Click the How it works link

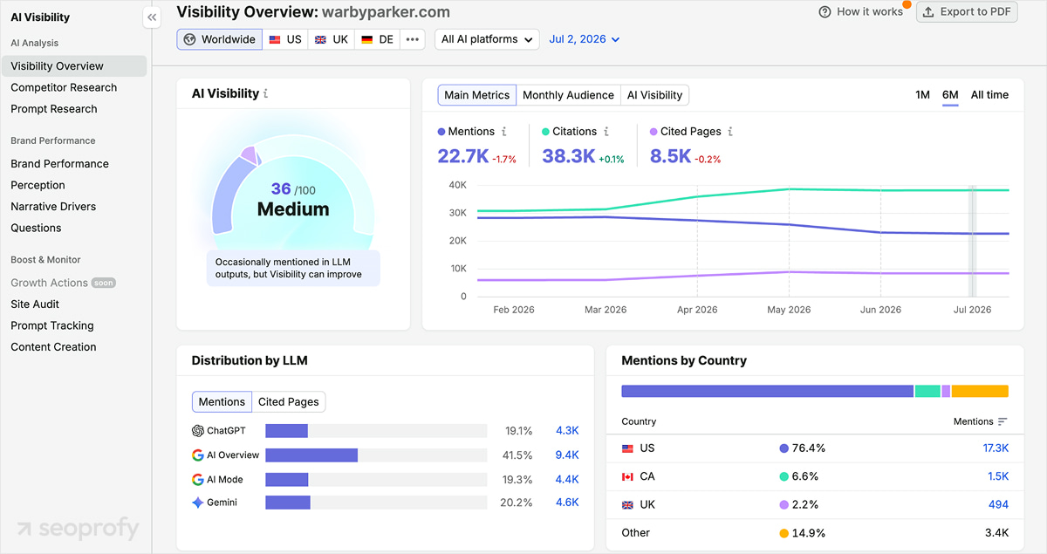(861, 12)
